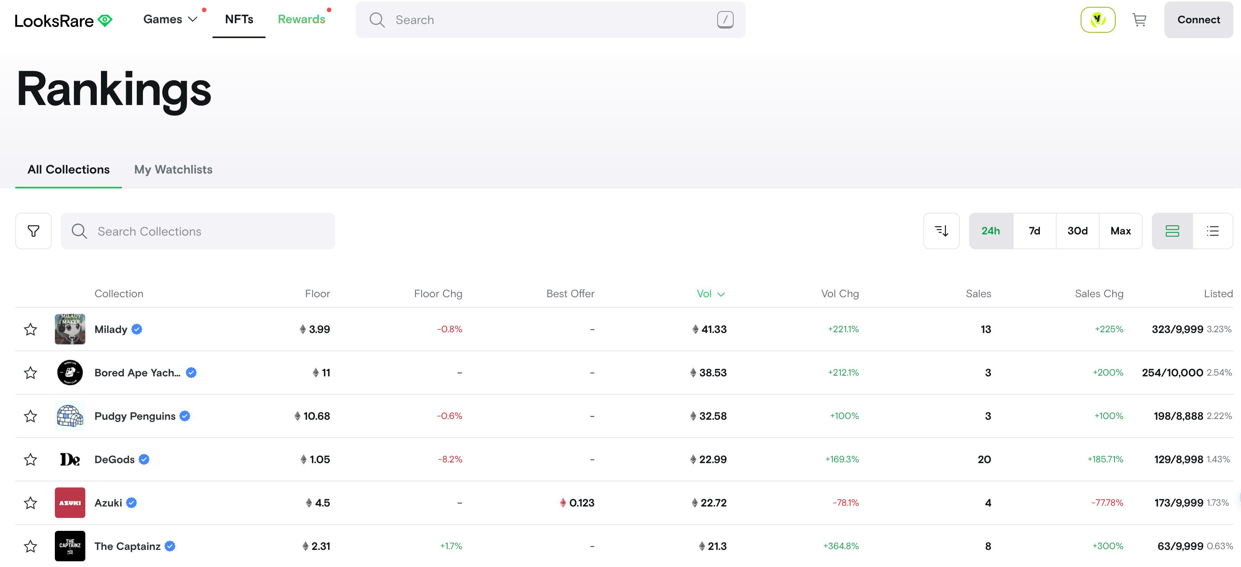The image size is (1241, 567).
Task: Open the Rewards tab
Action: pos(302,19)
